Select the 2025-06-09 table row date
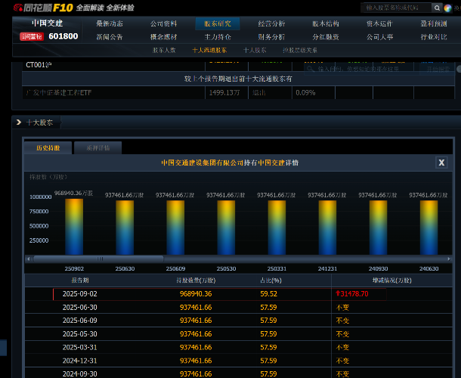Image resolution: width=461 pixels, height=378 pixels. click(79, 321)
